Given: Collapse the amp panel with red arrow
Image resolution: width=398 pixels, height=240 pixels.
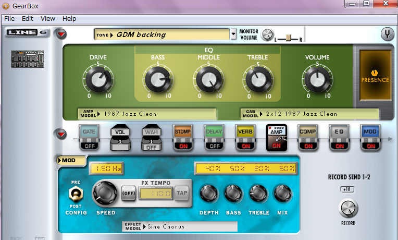Looking at the screenshot, I should pyautogui.click(x=61, y=34).
